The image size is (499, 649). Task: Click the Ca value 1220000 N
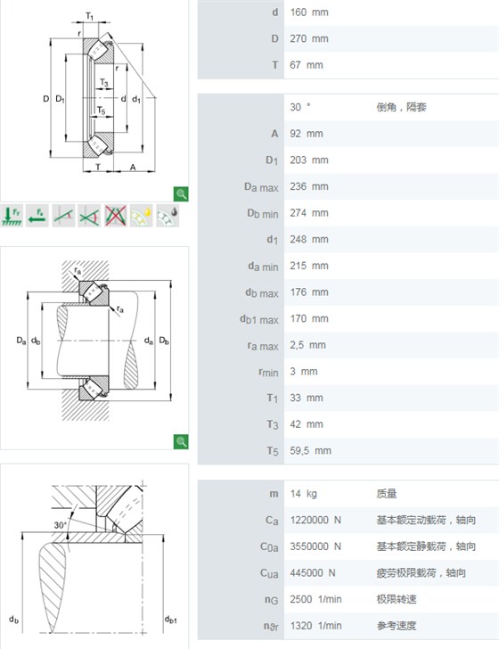[x=315, y=521]
